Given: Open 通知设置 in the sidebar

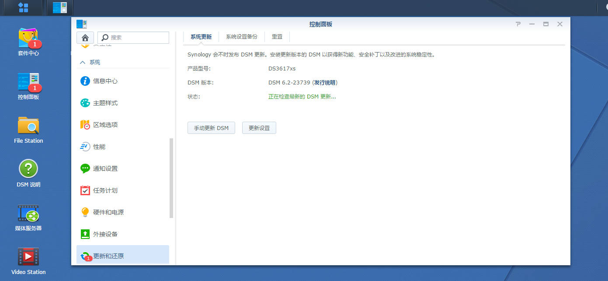Looking at the screenshot, I should [x=123, y=169].
